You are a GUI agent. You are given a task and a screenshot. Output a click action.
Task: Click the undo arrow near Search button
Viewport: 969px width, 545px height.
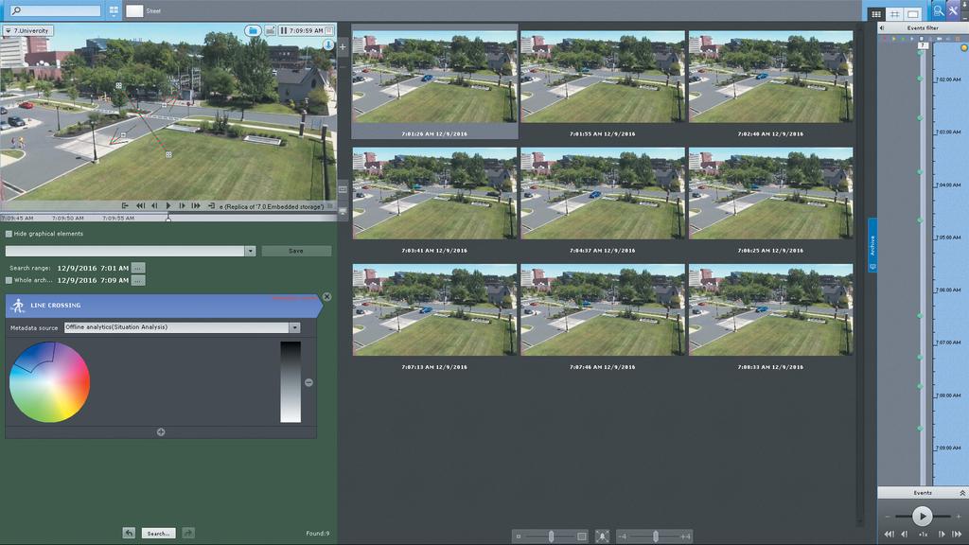[129, 533]
